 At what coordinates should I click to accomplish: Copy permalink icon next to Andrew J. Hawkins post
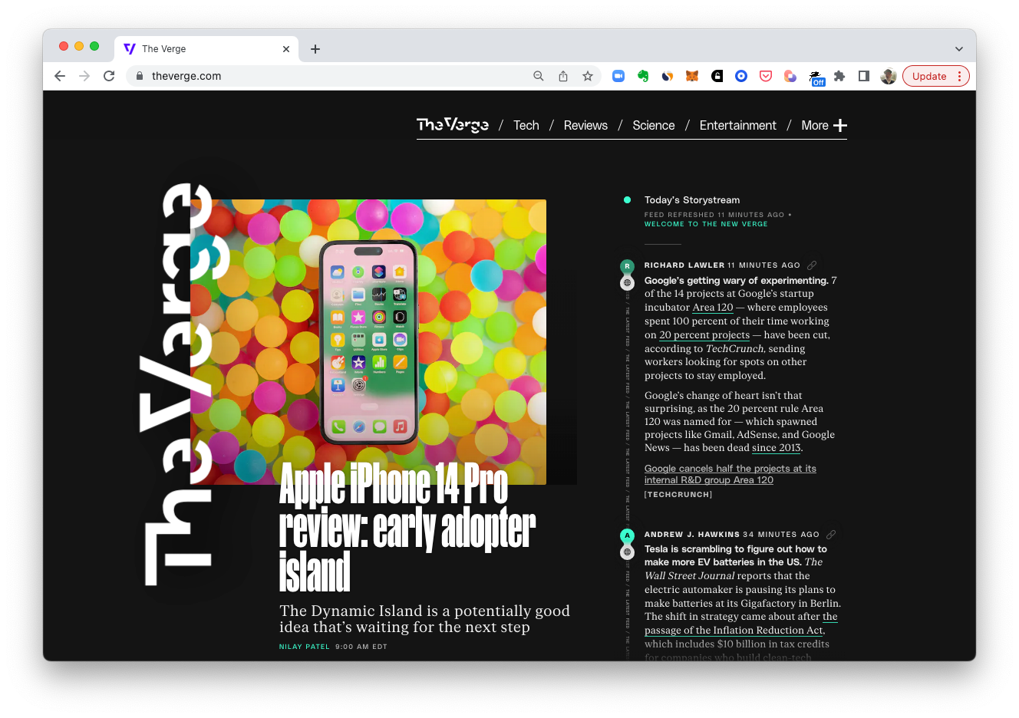[831, 534]
